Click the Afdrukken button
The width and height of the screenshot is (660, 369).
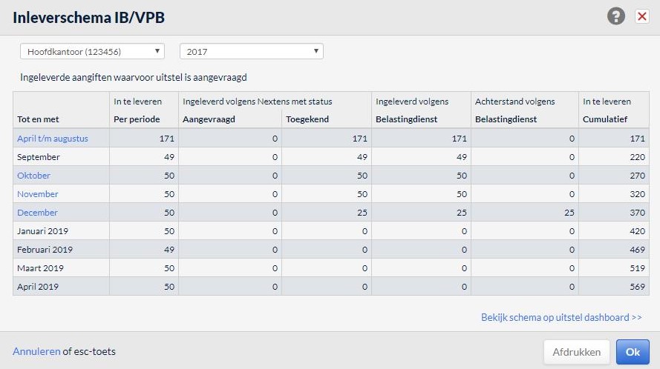(577, 352)
